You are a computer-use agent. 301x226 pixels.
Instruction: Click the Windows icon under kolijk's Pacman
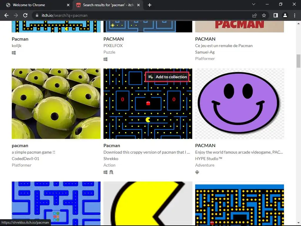(14, 53)
